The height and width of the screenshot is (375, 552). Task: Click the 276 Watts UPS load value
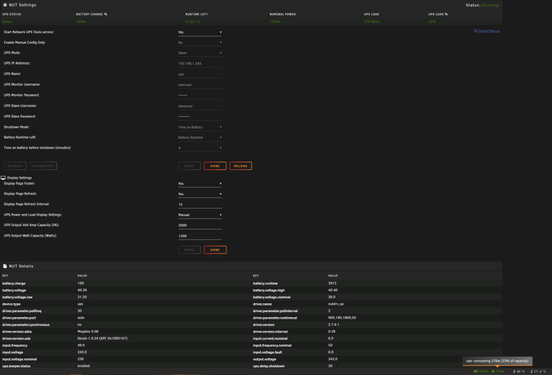[x=371, y=22]
